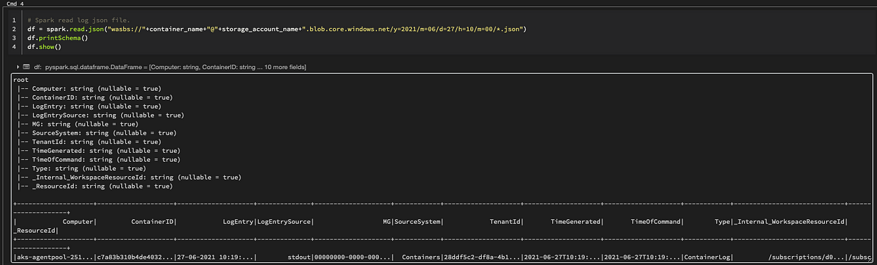
Task: Click the 'TenantId: string' schema line
Action: tap(90, 142)
